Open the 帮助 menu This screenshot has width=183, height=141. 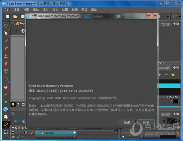(x=94, y=10)
